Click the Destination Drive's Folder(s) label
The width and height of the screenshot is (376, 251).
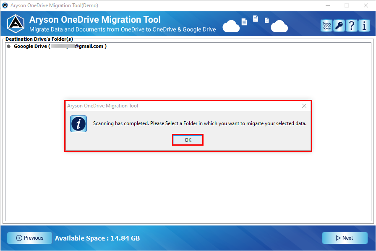39,39
